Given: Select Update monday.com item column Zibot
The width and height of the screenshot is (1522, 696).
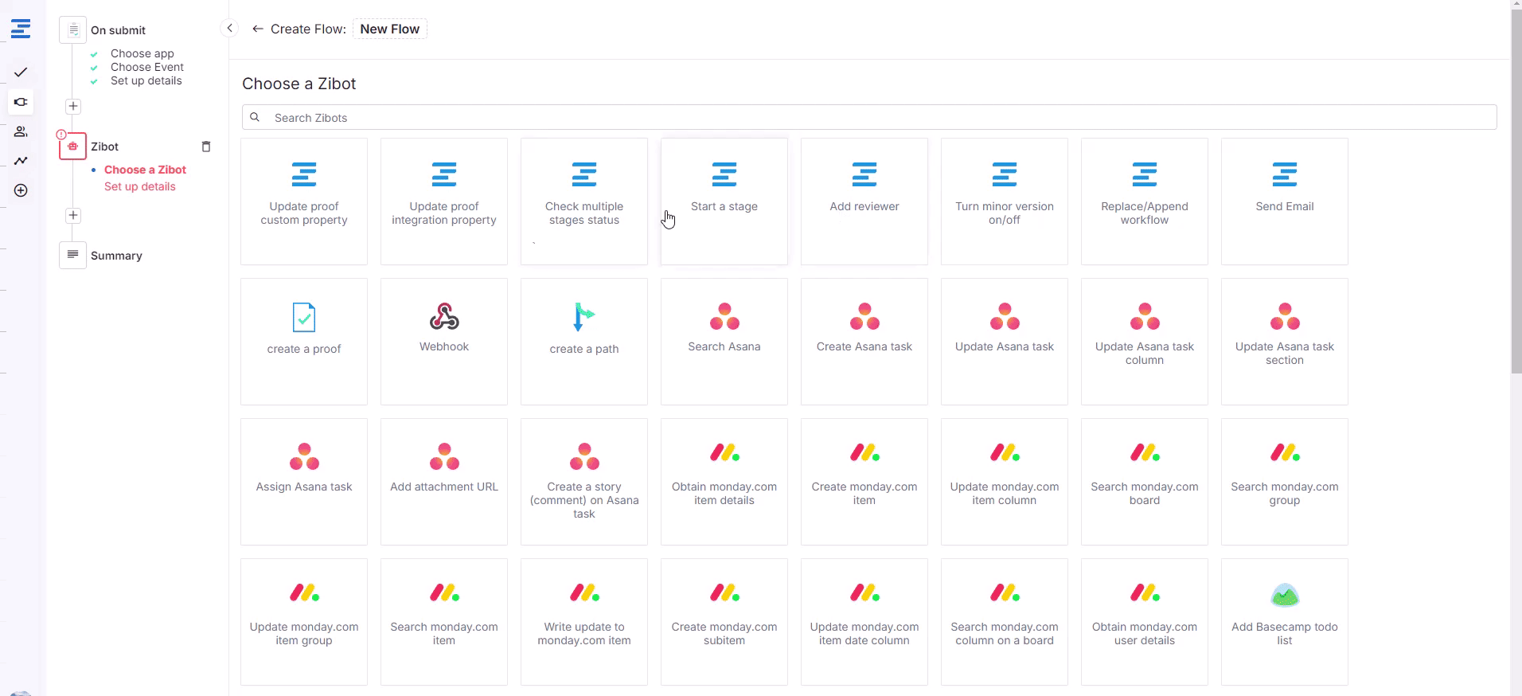Looking at the screenshot, I should click(1005, 482).
